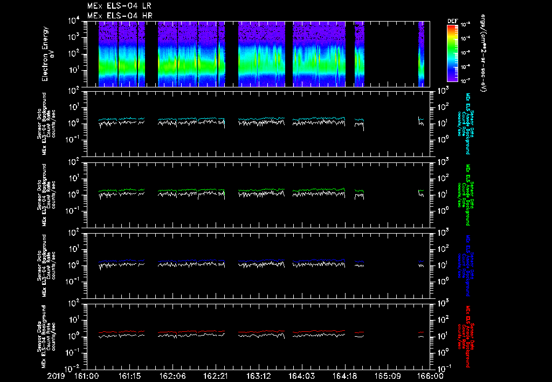
Task: Click the 164:18 time tick label
Action: 345,376
